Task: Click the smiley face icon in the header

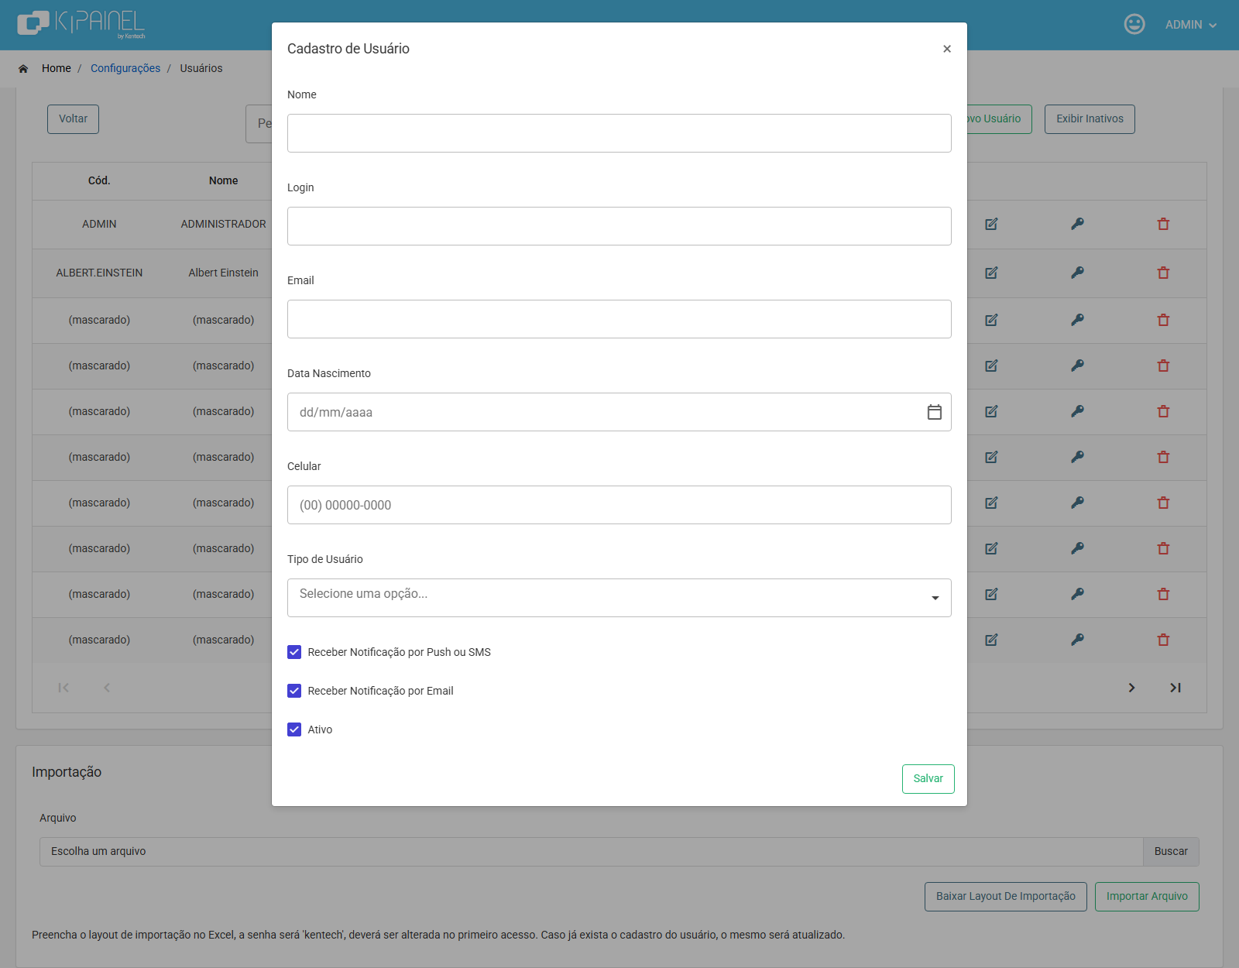Action: coord(1134,25)
